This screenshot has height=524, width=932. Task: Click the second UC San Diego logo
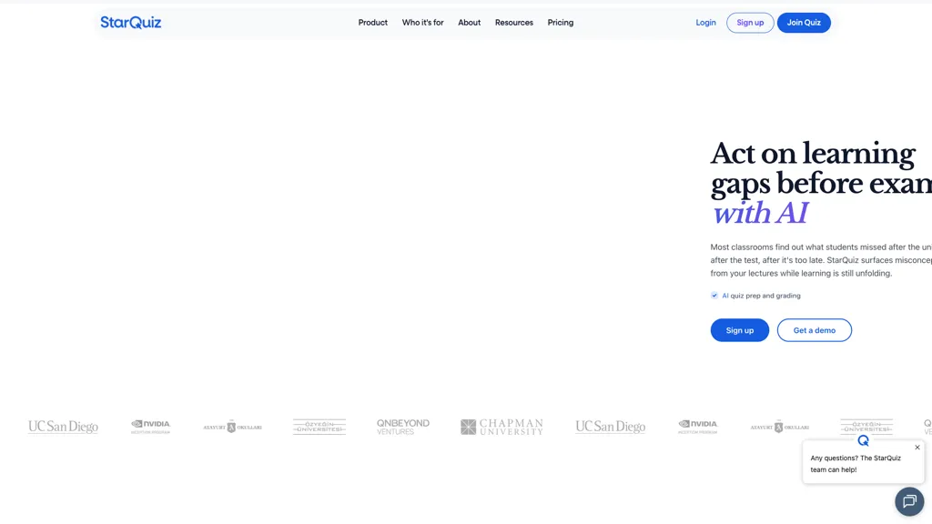[611, 427]
